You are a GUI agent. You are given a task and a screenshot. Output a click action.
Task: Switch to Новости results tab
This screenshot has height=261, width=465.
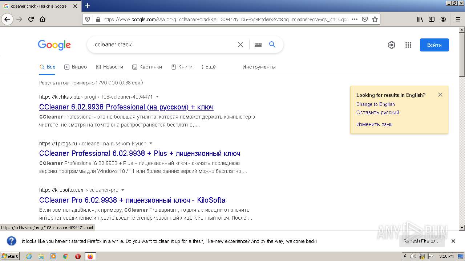109,67
